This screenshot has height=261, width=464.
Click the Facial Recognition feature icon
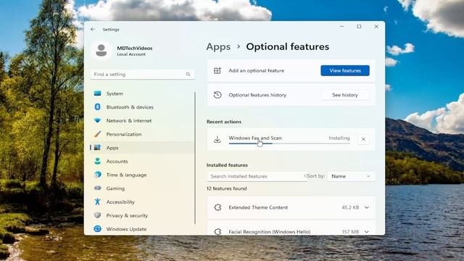pos(217,232)
